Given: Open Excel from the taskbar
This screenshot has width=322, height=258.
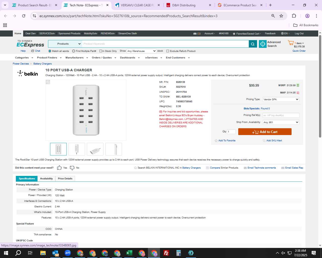Looking at the screenshot, I should (129, 253).
